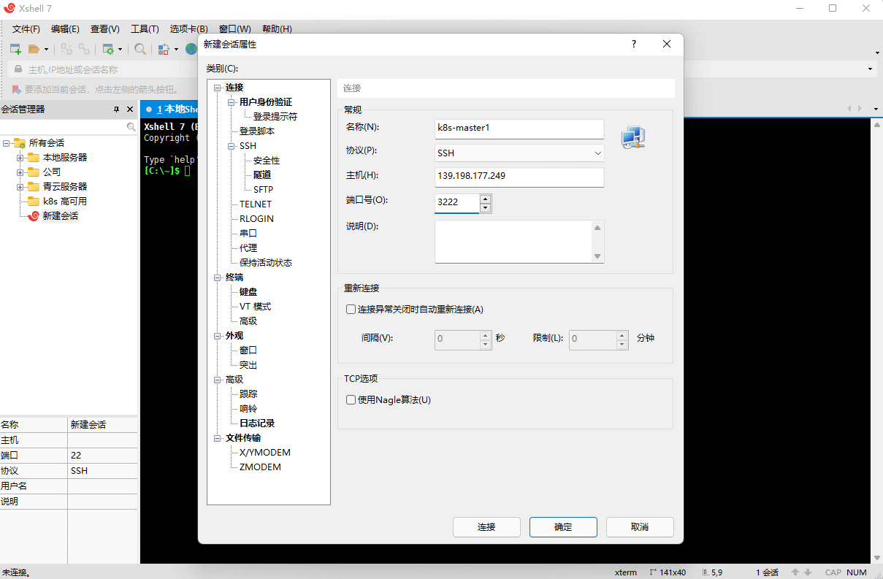Enable auto reconnect on abnormal close checkbox
Screen dimensions: 883x579
tap(351, 309)
